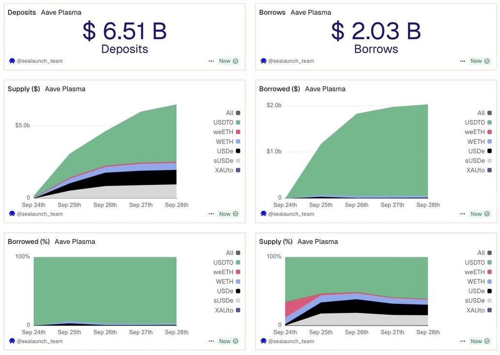Open the three-dot menu on the Supply (%) card
Image resolution: width=500 pixels, height=355 pixels.
pos(463,341)
